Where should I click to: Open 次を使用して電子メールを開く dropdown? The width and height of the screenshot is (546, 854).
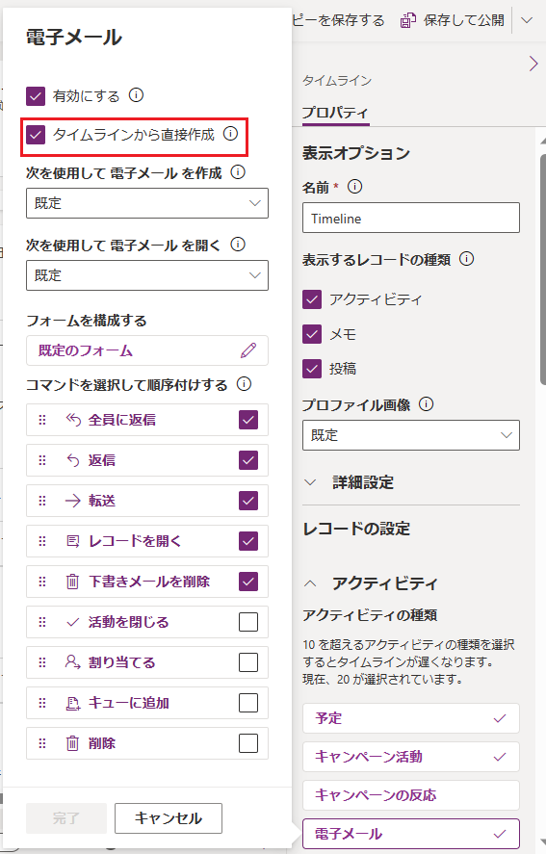(x=147, y=275)
